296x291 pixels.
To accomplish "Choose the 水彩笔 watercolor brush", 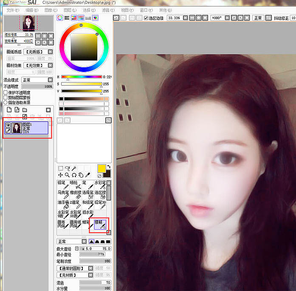I will [x=100, y=185].
